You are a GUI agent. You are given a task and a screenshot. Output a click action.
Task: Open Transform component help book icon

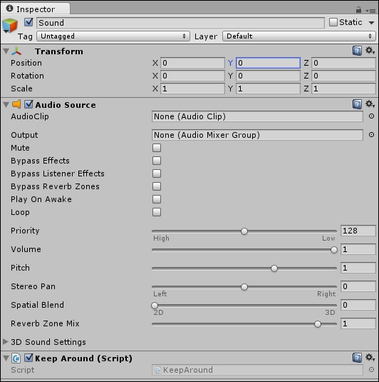click(x=357, y=51)
